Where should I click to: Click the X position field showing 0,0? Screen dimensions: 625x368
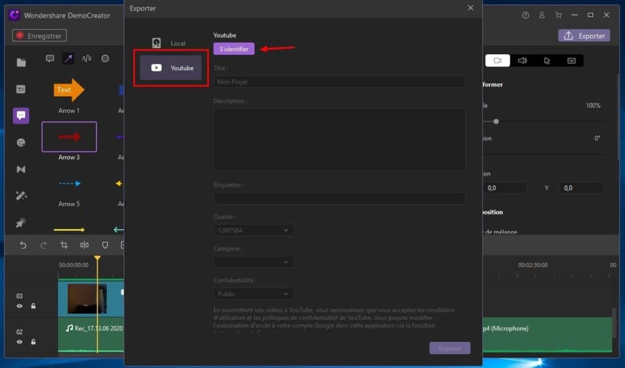pos(505,188)
